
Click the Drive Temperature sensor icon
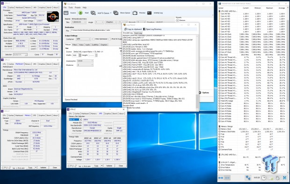(x=219, y=165)
